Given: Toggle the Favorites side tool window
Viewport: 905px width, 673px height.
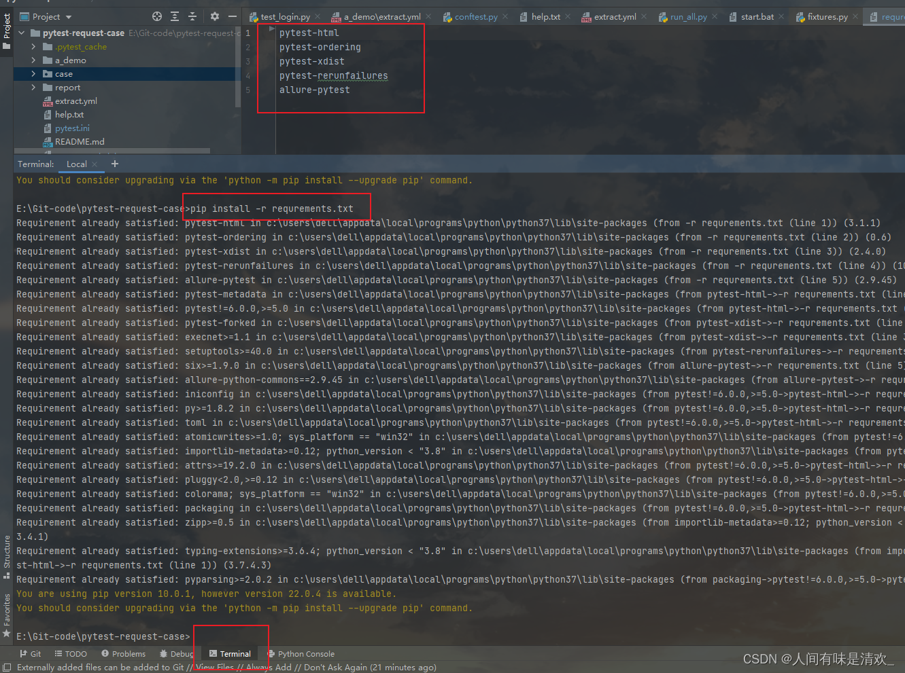Looking at the screenshot, I should tap(7, 615).
